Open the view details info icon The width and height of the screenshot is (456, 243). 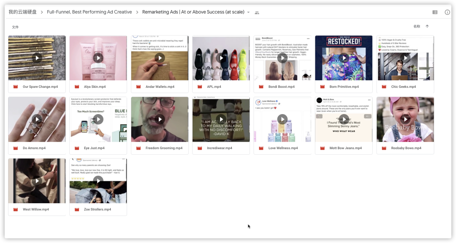point(447,12)
